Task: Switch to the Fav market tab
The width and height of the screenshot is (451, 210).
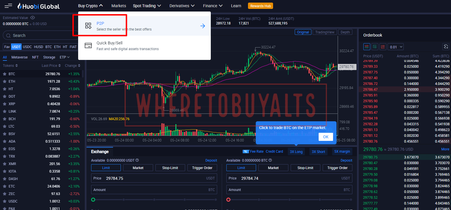Action: pyautogui.click(x=7, y=47)
